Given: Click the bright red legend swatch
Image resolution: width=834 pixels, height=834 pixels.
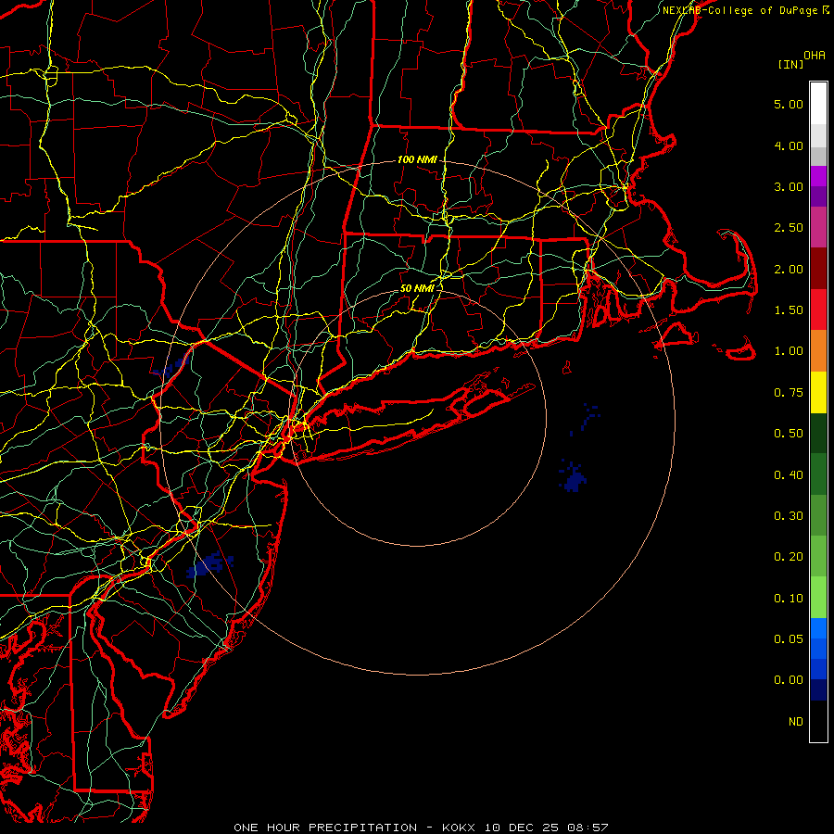Looking at the screenshot, I should (818, 310).
